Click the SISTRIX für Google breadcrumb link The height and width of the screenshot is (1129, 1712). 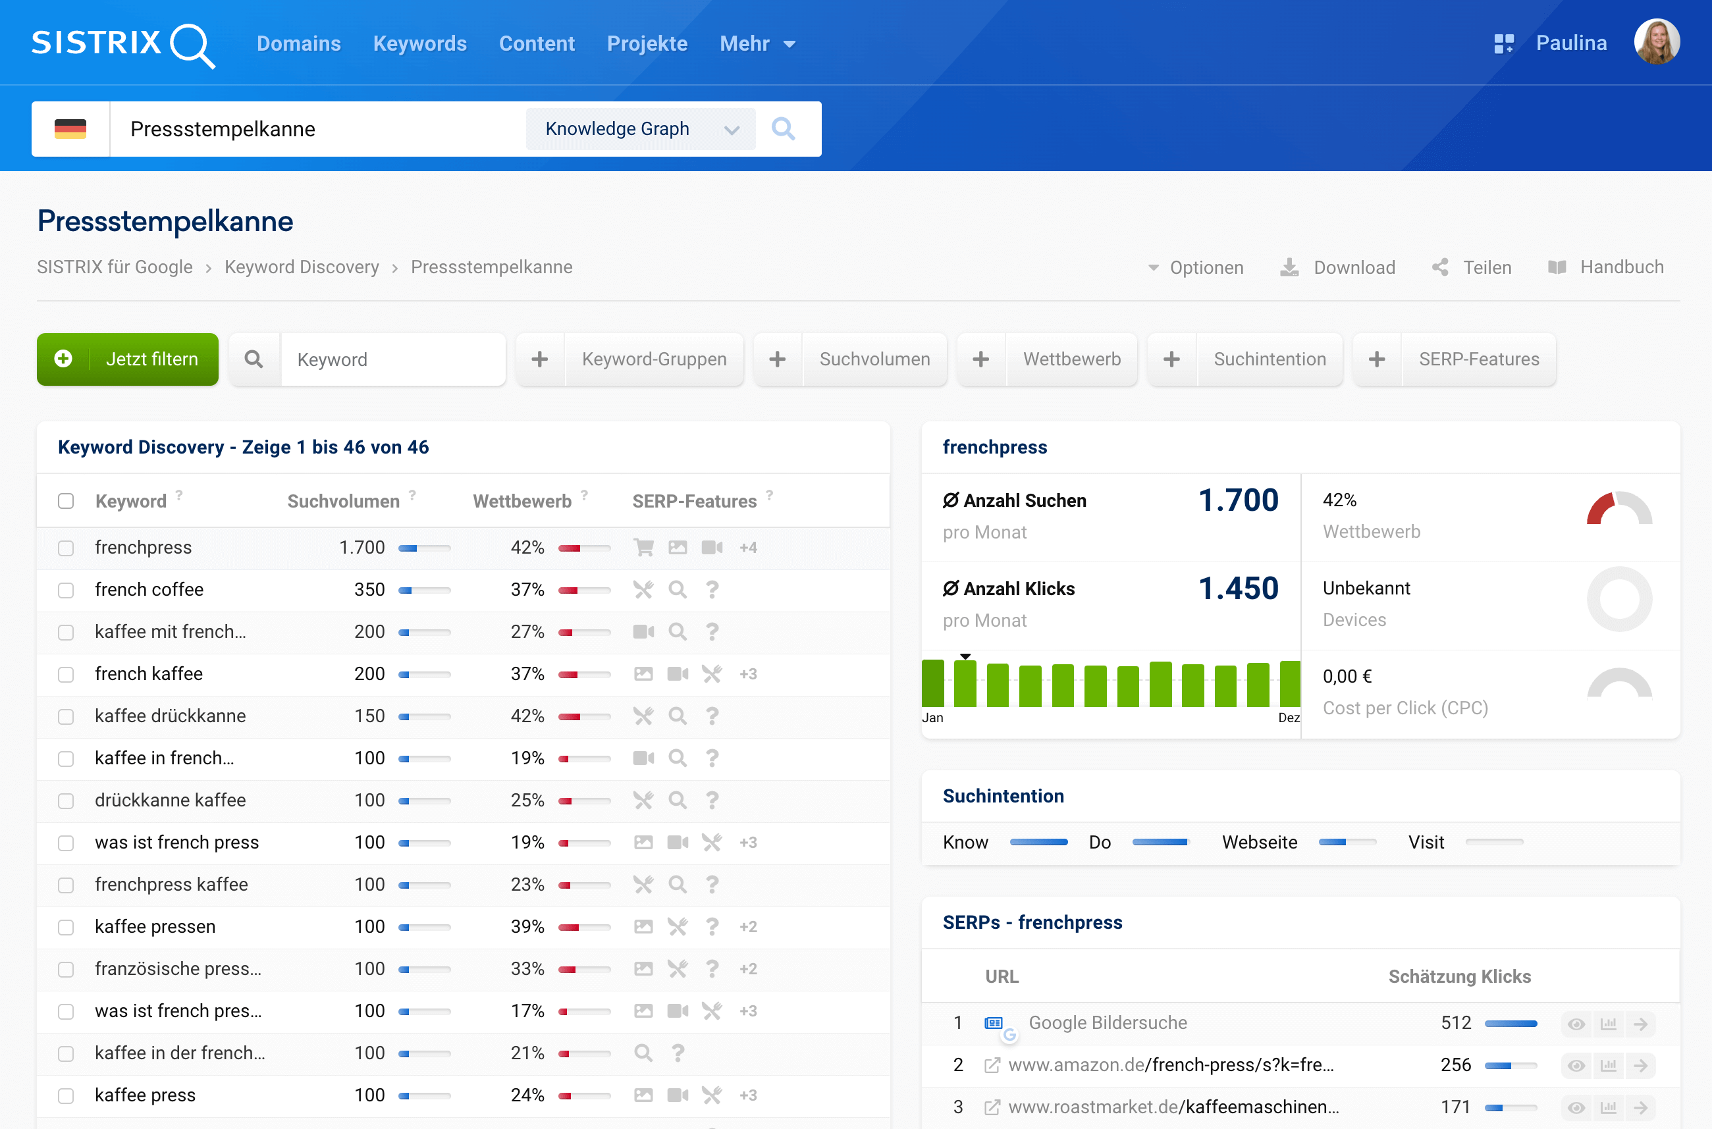pos(115,267)
